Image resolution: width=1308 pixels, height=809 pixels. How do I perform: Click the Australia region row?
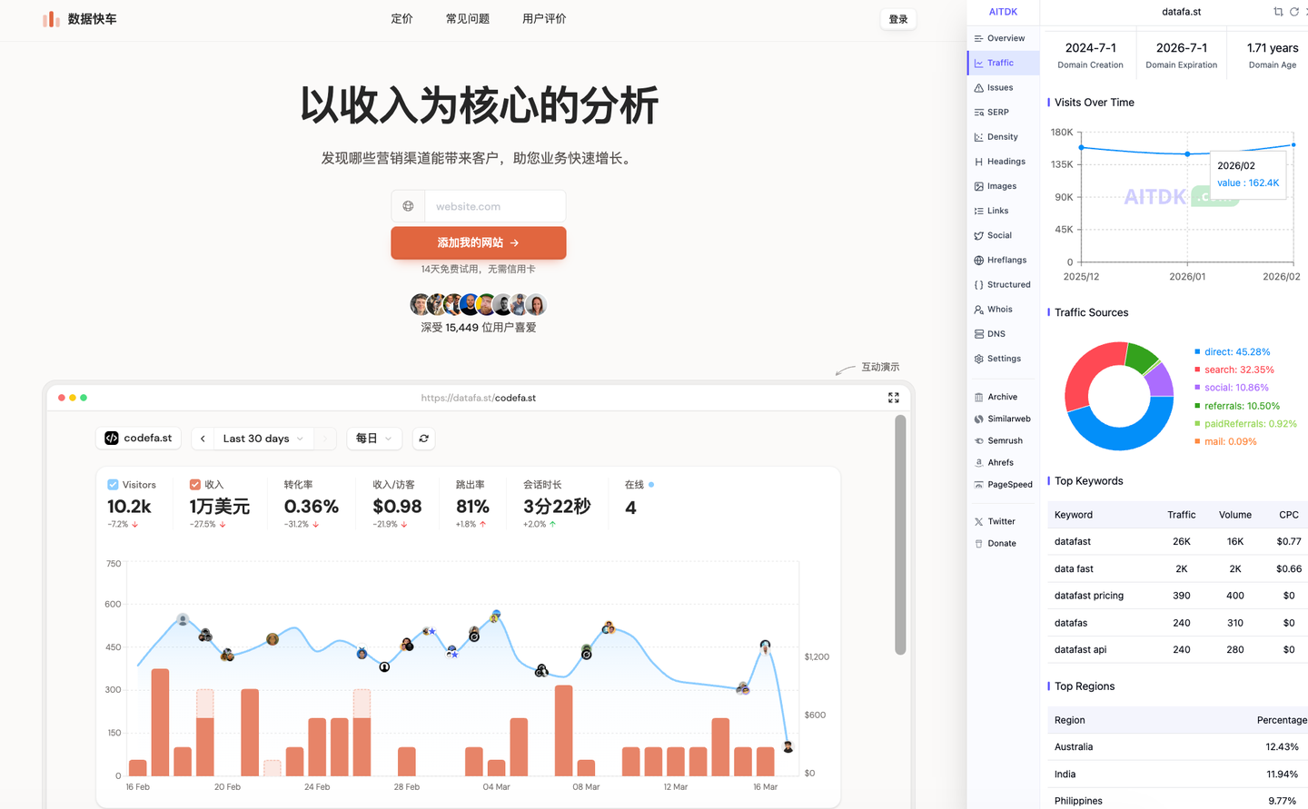coord(1177,747)
